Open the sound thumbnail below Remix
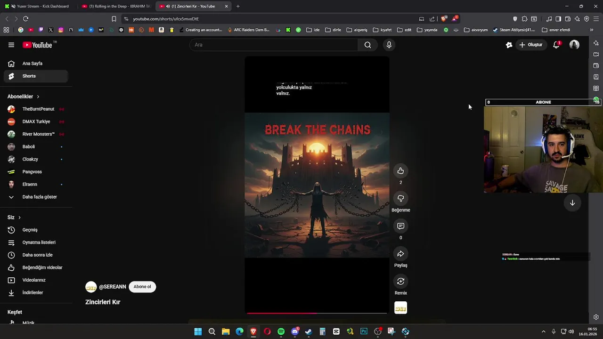Image resolution: width=603 pixels, height=339 pixels. coord(400,308)
